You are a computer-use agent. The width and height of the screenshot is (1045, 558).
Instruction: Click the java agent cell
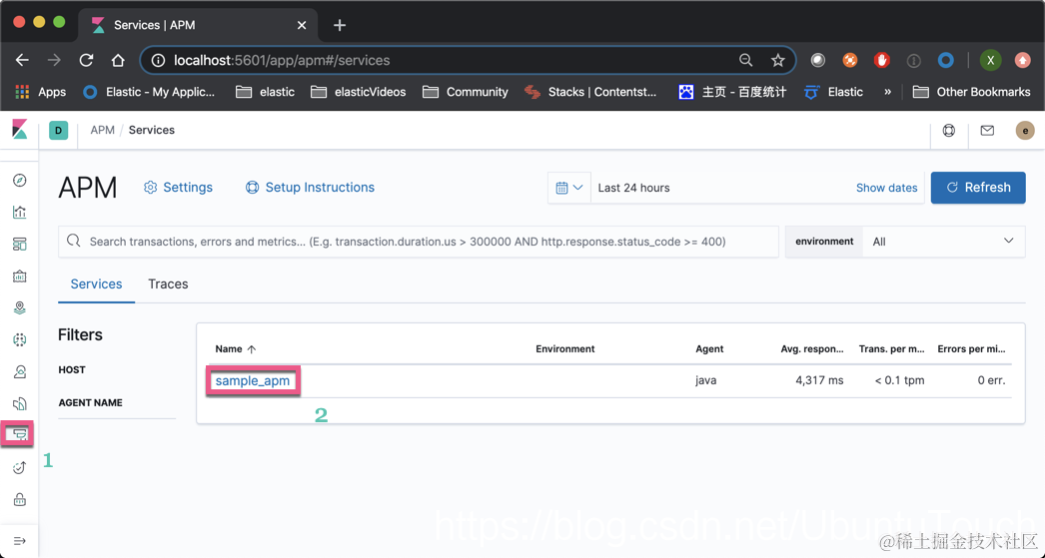coord(705,381)
